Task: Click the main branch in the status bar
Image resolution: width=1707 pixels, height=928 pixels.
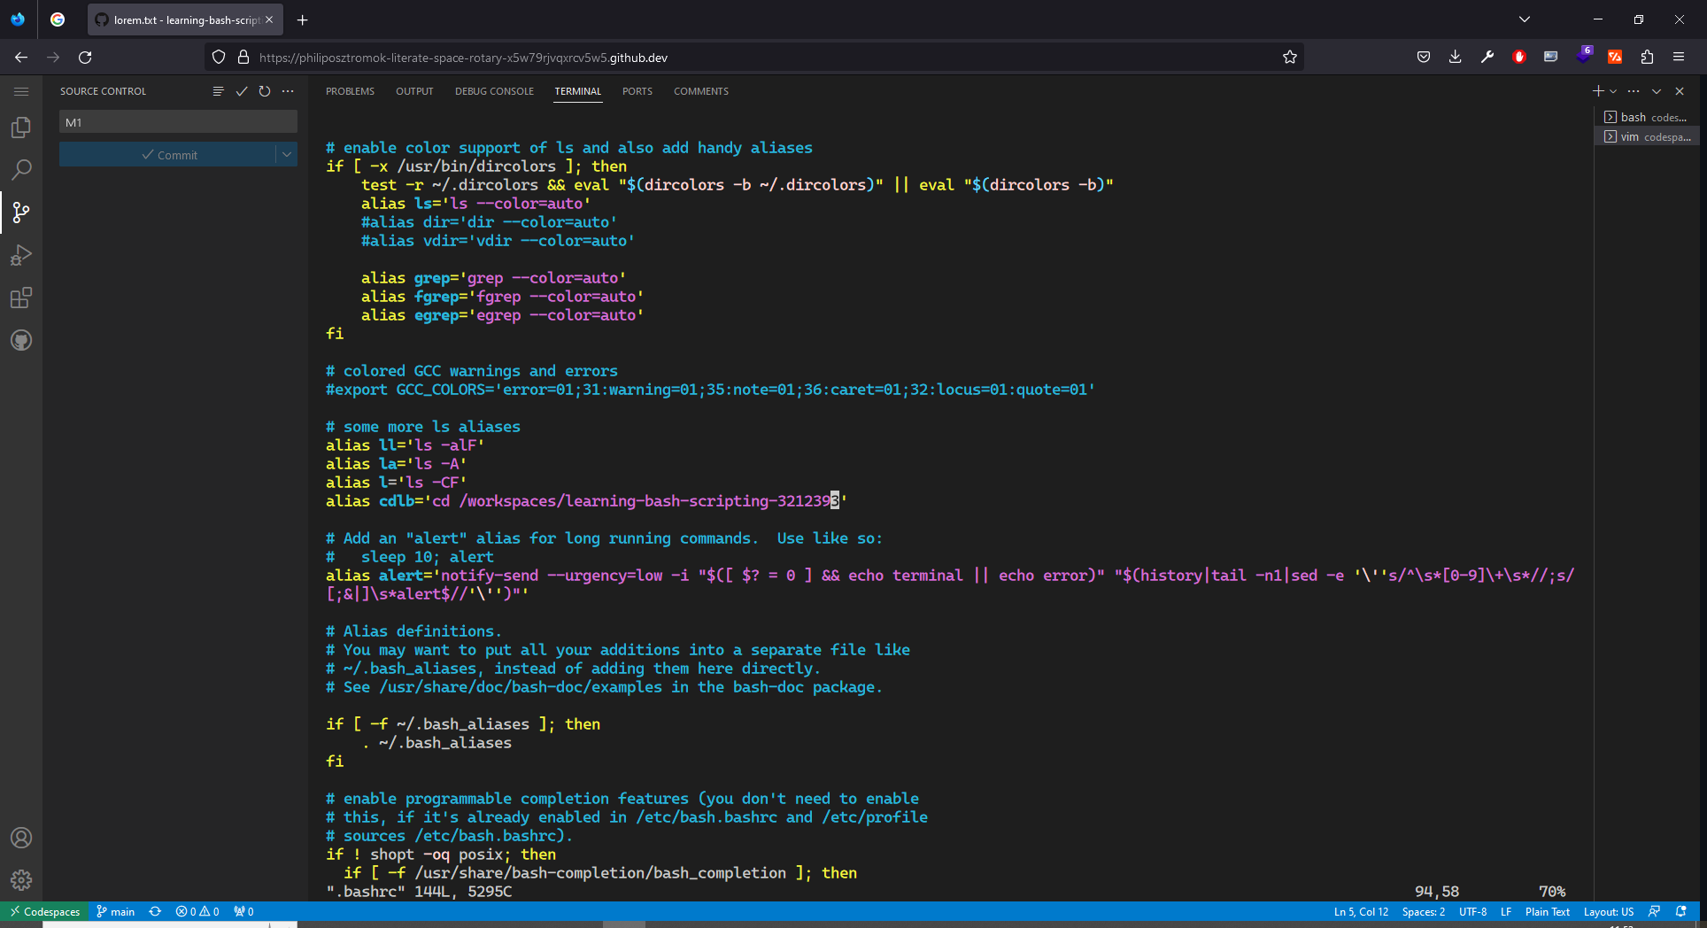Action: 116,911
